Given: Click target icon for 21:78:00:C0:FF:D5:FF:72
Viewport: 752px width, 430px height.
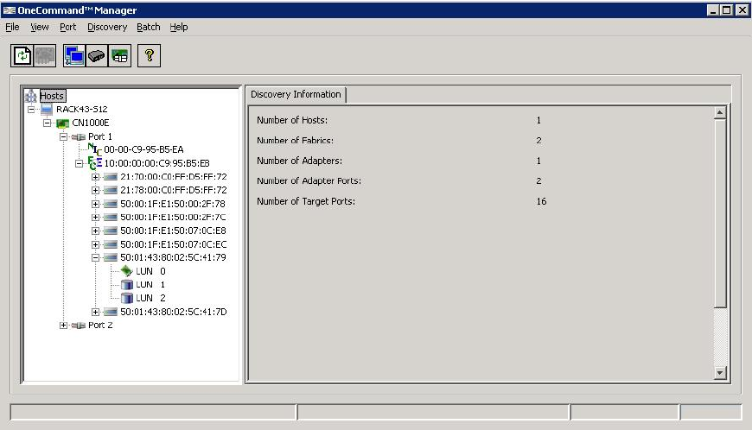Looking at the screenshot, I should point(111,191).
